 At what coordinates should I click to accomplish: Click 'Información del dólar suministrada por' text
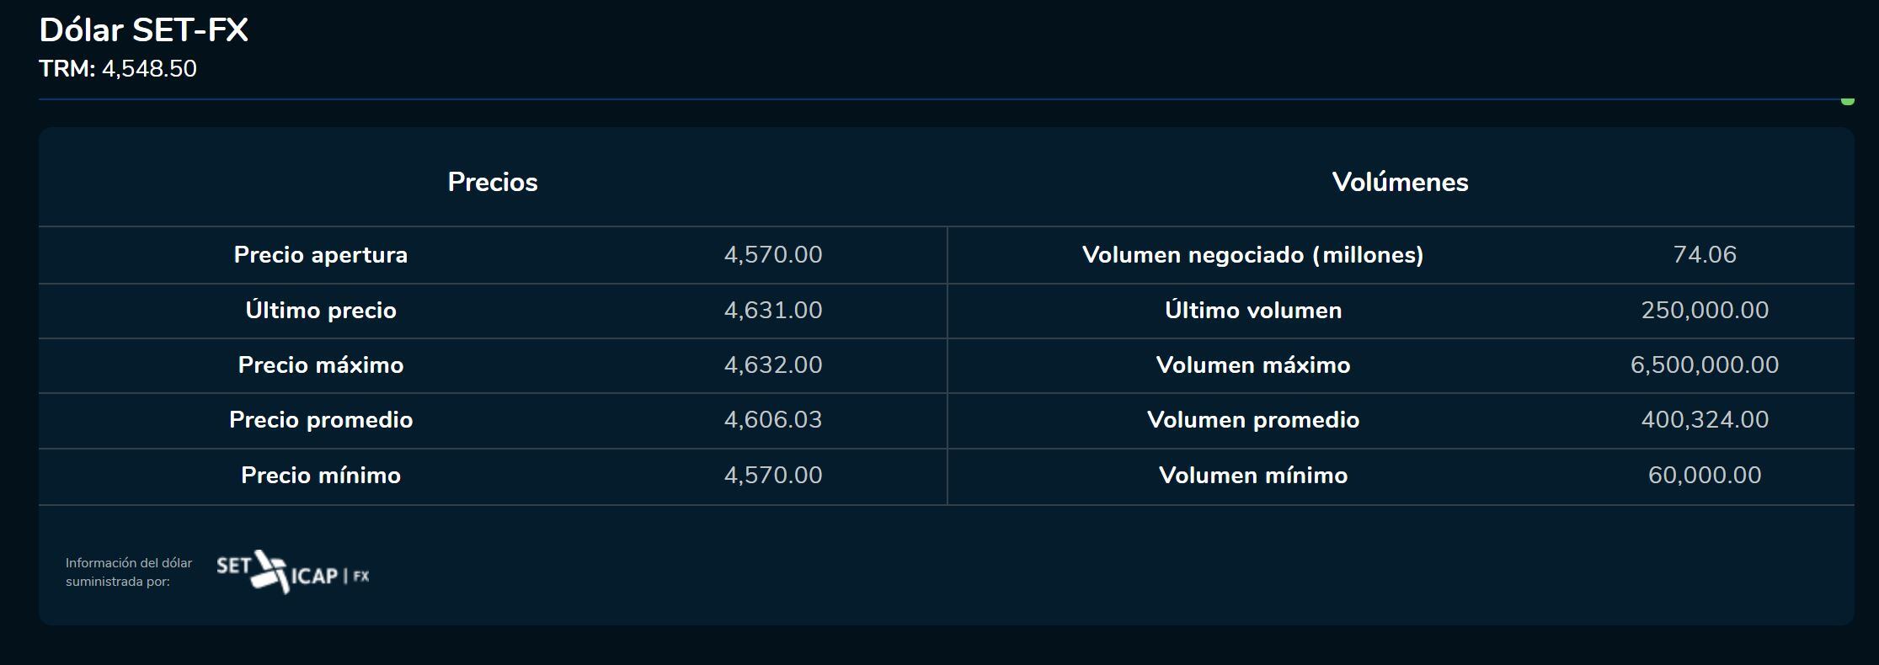click(x=129, y=572)
